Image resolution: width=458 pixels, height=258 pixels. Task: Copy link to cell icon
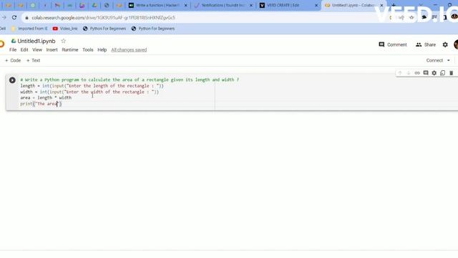[x=417, y=73]
